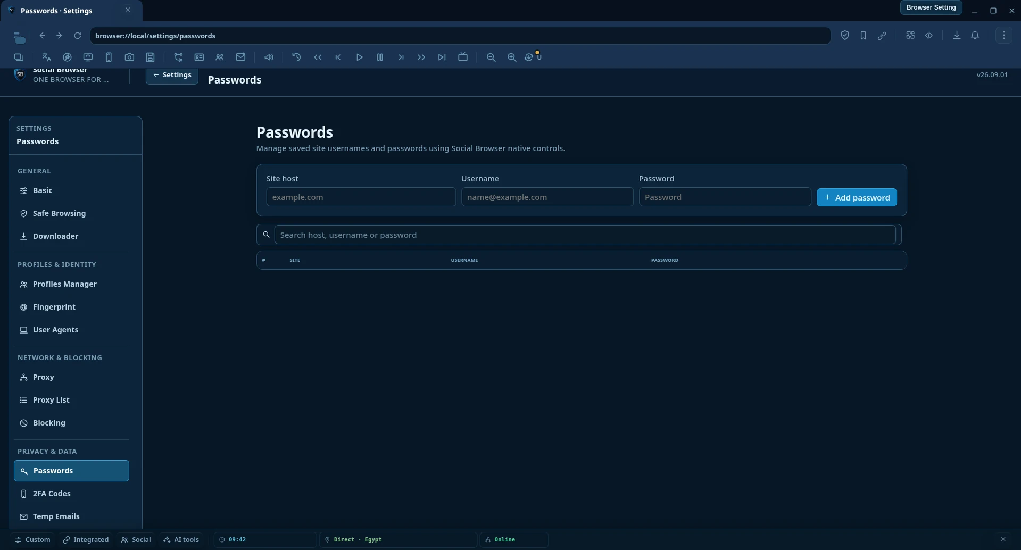Focus the password search box
The width and height of the screenshot is (1021, 550).
(585, 235)
